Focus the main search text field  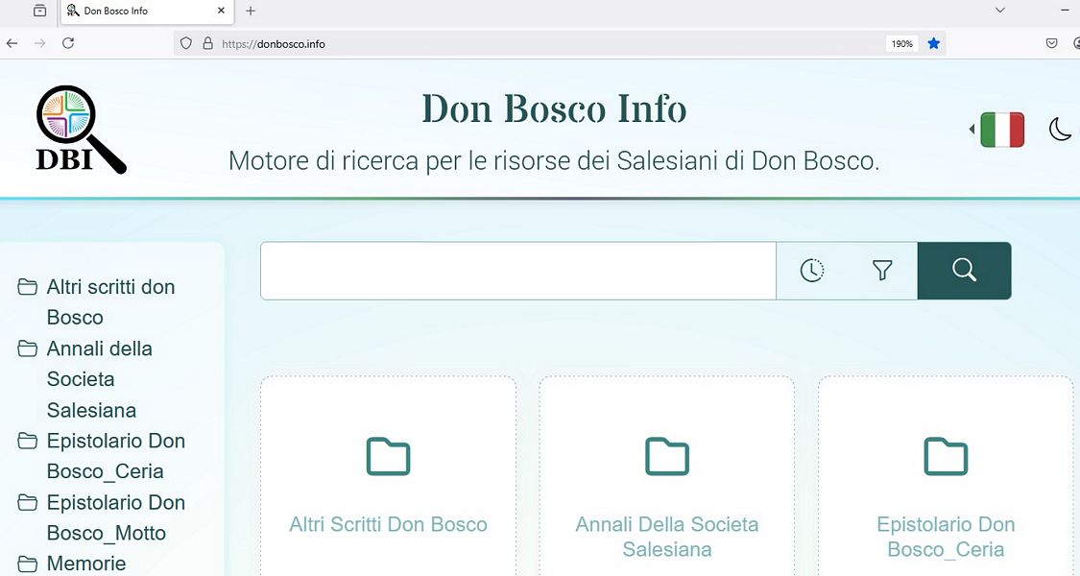[518, 271]
